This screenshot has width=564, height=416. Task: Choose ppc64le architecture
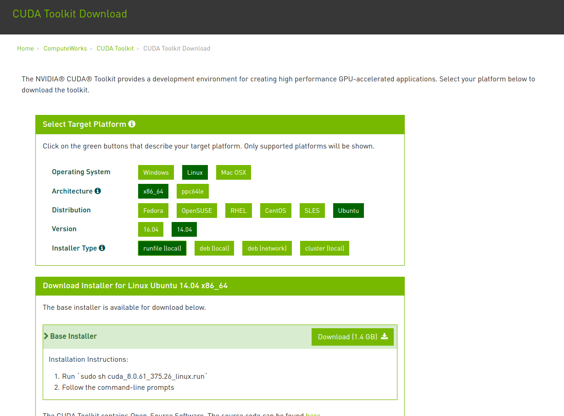point(193,191)
